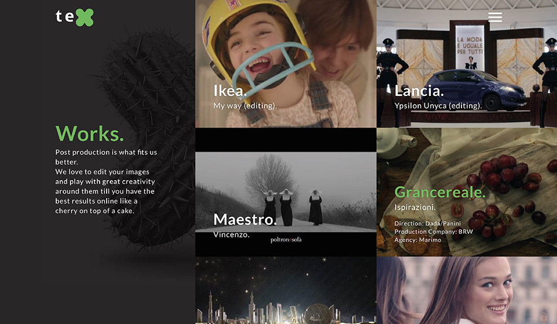Open the Lancia Ypsilon Unyca project
557x324 pixels.
coord(467,64)
